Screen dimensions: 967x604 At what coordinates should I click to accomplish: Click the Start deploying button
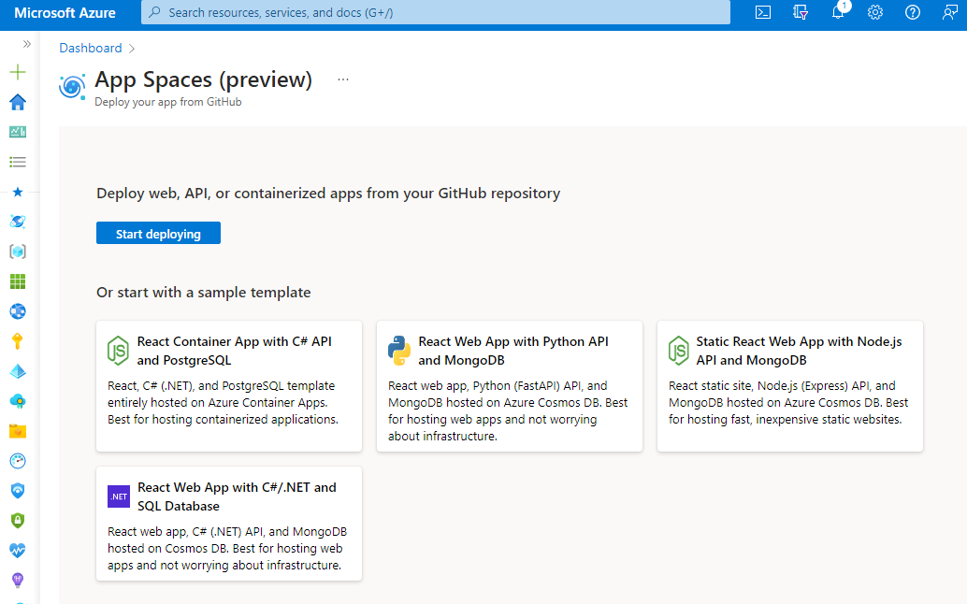(x=158, y=234)
